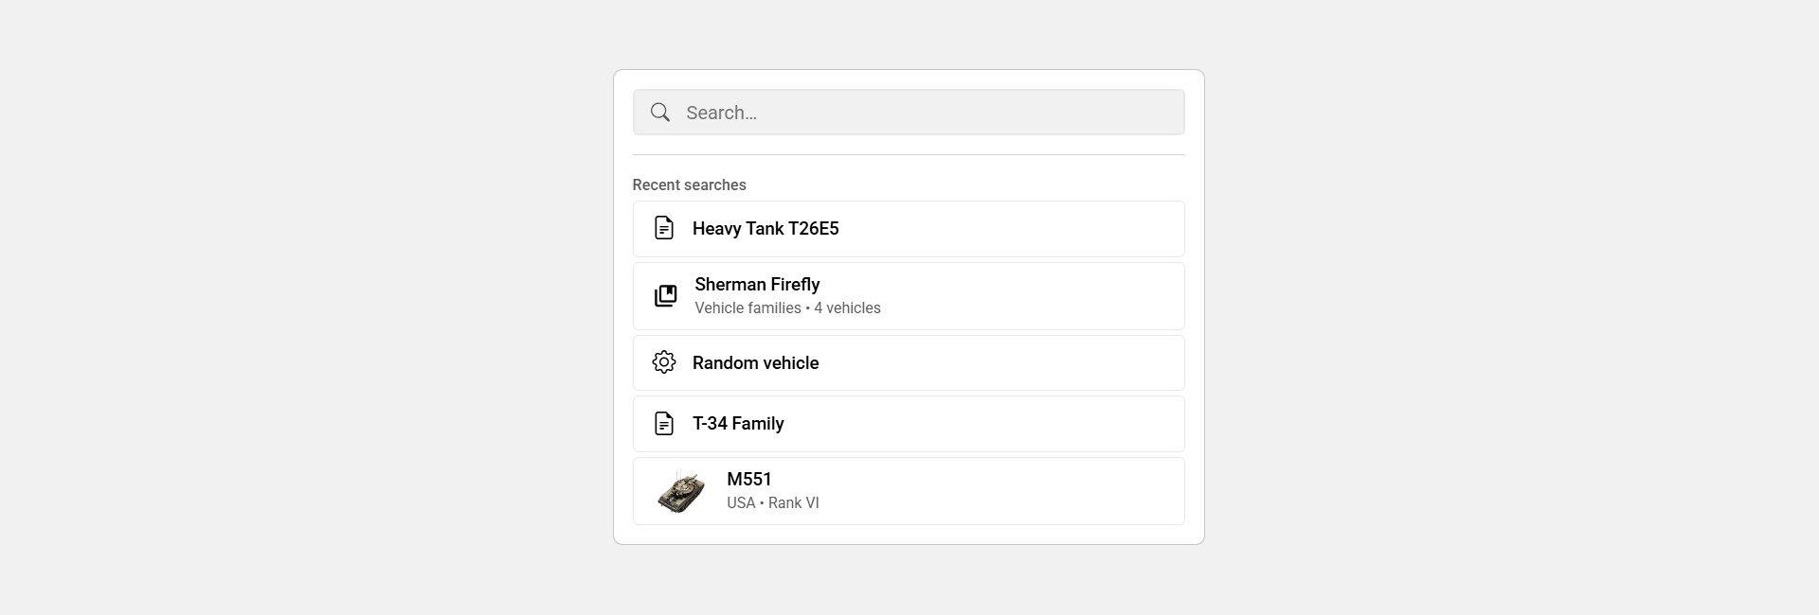Select the M551 title text
Screen dimensions: 1819x615
coord(748,479)
